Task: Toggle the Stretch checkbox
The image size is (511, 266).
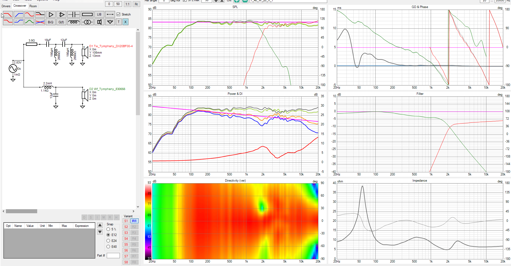Action: pos(118,14)
